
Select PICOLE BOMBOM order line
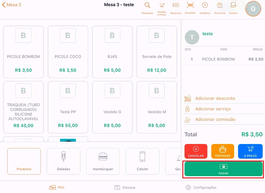click(225, 59)
